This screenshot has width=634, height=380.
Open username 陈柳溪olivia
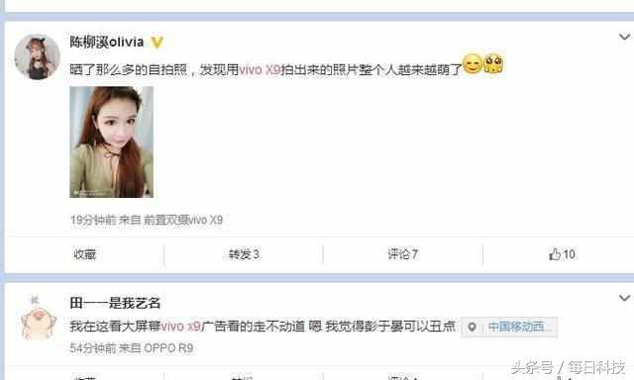coord(107,42)
